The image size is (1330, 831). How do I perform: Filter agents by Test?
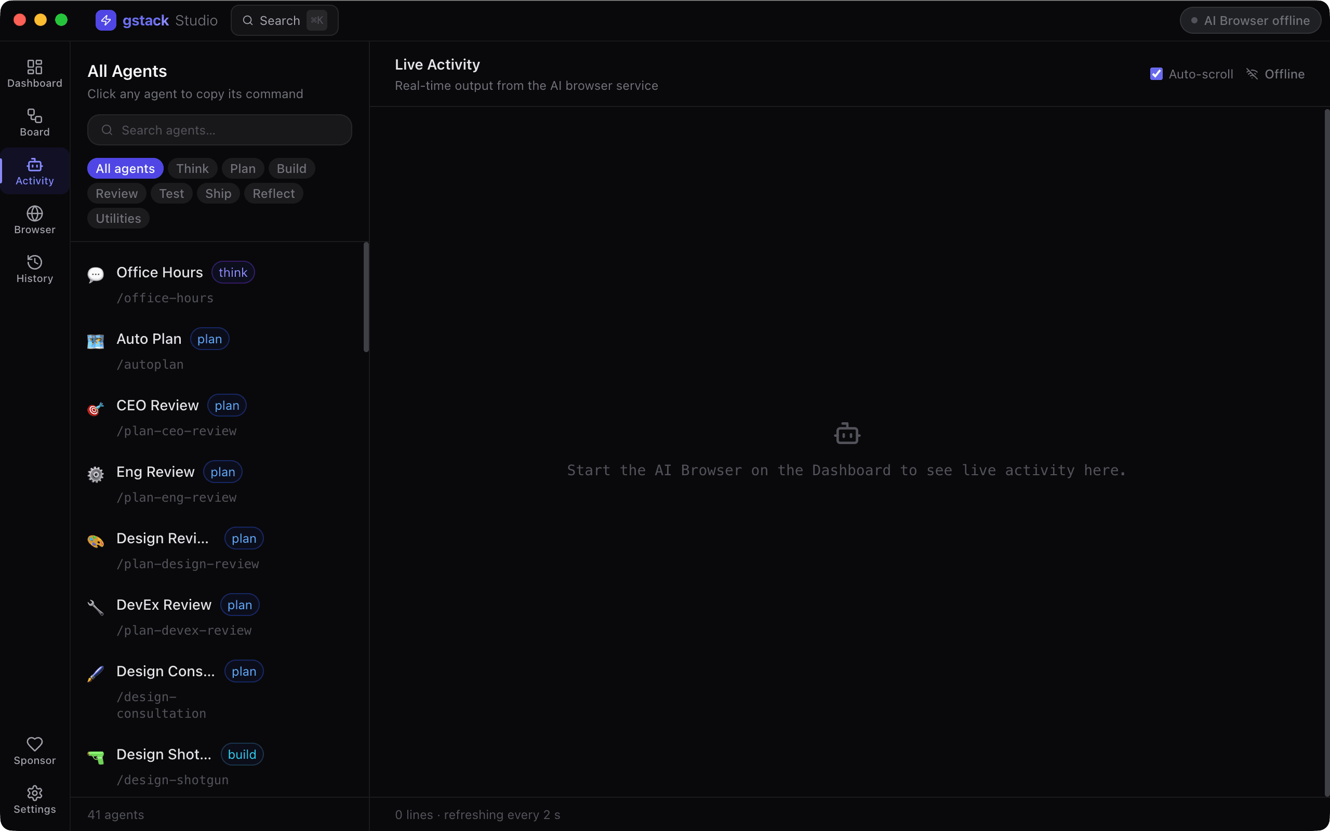tap(171, 193)
